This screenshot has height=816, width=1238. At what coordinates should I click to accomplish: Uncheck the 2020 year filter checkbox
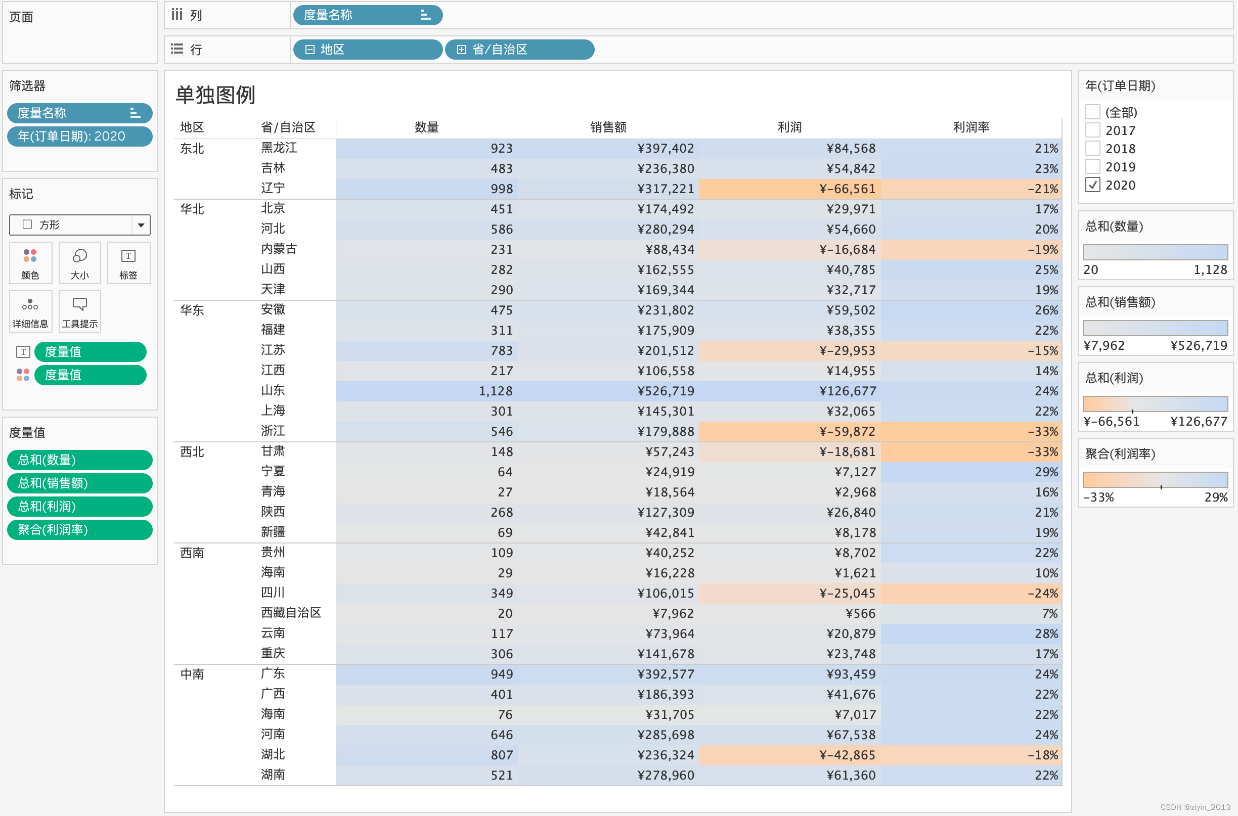click(x=1092, y=185)
